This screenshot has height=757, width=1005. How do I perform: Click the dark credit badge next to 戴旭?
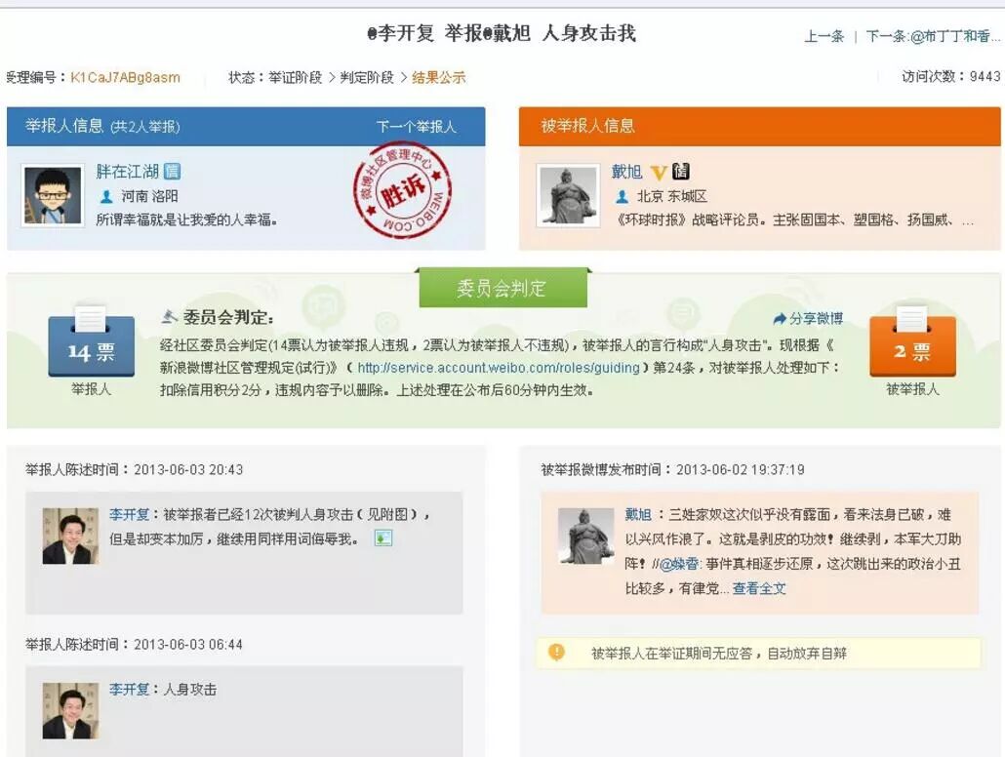(680, 171)
